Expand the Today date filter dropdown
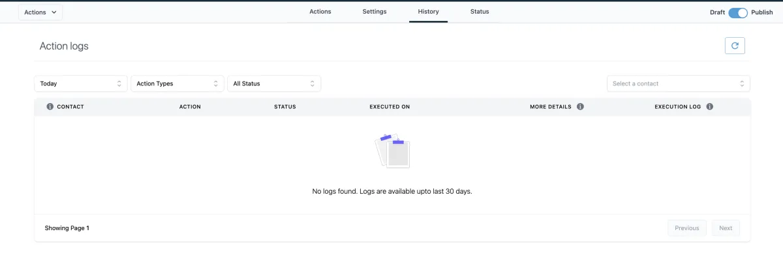This screenshot has height=253, width=783. point(81,83)
